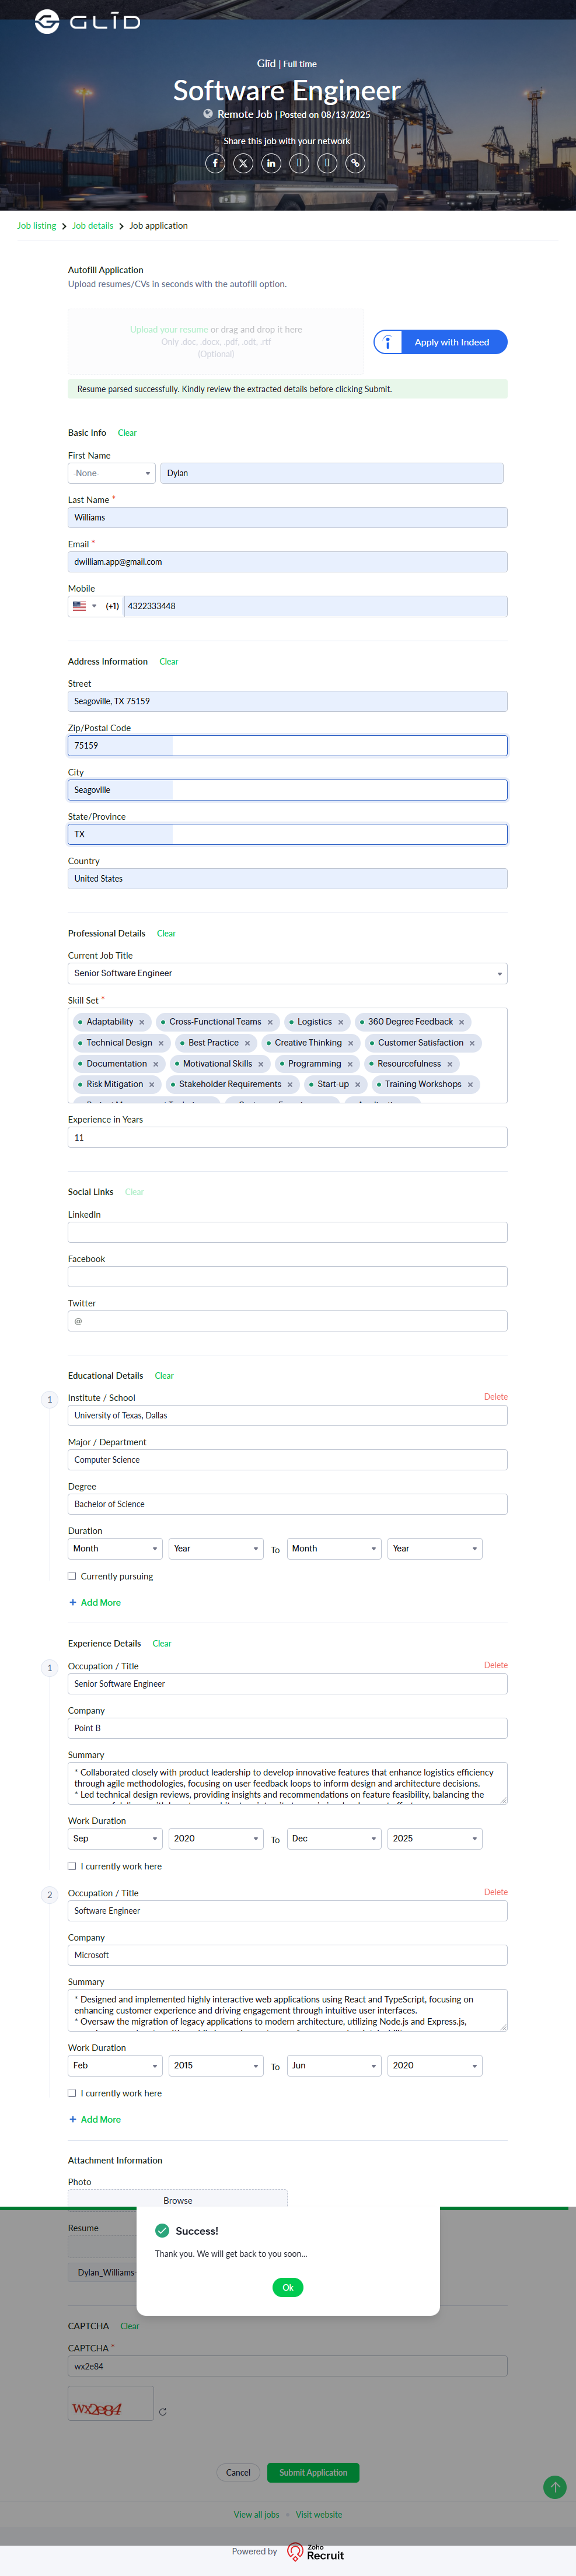Go to Job listing breadcrumb
The width and height of the screenshot is (576, 2576).
click(x=37, y=226)
